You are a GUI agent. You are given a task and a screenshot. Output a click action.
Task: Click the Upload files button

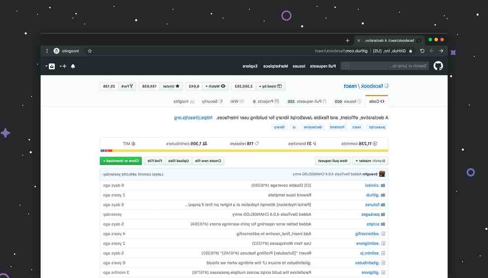pyautogui.click(x=178, y=161)
